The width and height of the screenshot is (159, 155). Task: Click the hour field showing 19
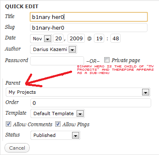click(x=99, y=39)
